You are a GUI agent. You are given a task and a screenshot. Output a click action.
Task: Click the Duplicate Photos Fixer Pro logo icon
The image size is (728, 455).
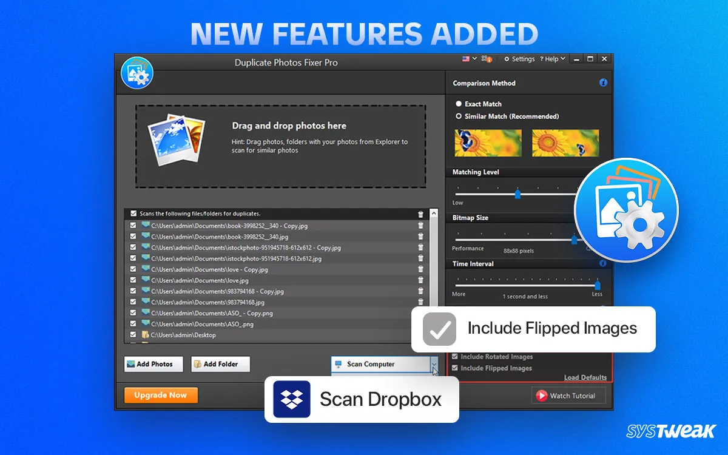point(136,73)
